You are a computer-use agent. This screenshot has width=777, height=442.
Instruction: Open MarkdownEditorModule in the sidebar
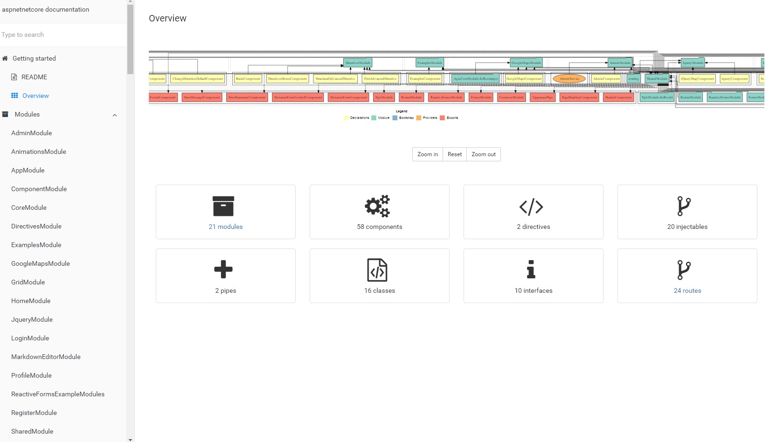point(46,357)
